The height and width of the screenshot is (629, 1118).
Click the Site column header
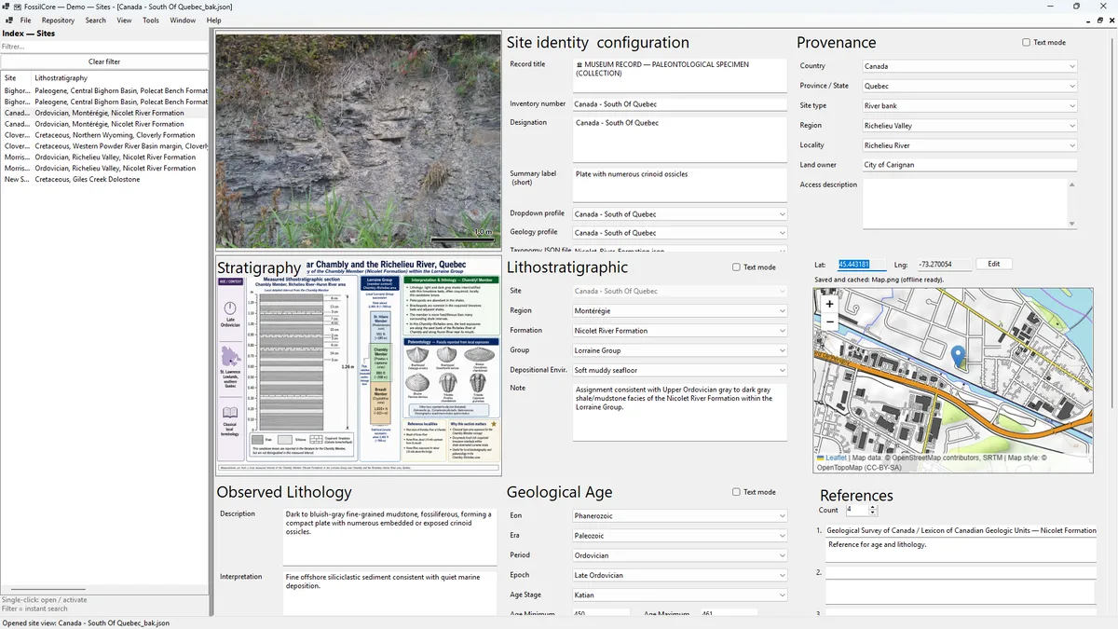pyautogui.click(x=10, y=78)
